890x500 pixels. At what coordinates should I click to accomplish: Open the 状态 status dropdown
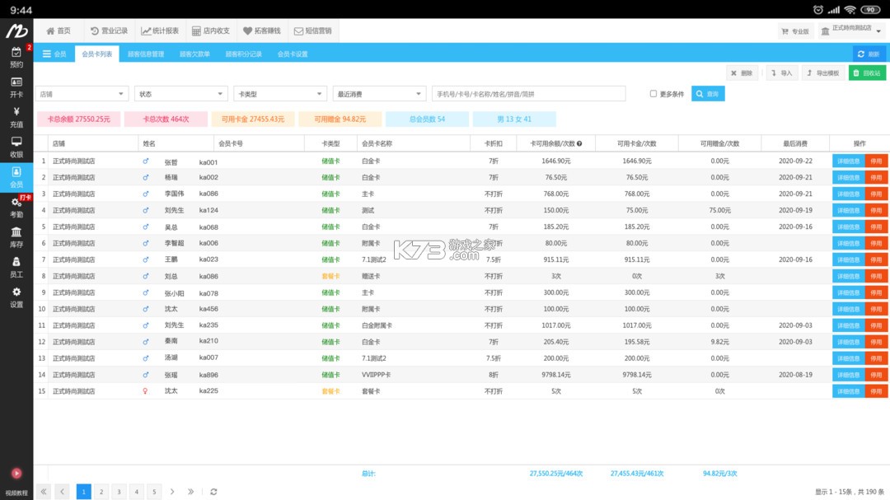pyautogui.click(x=181, y=94)
